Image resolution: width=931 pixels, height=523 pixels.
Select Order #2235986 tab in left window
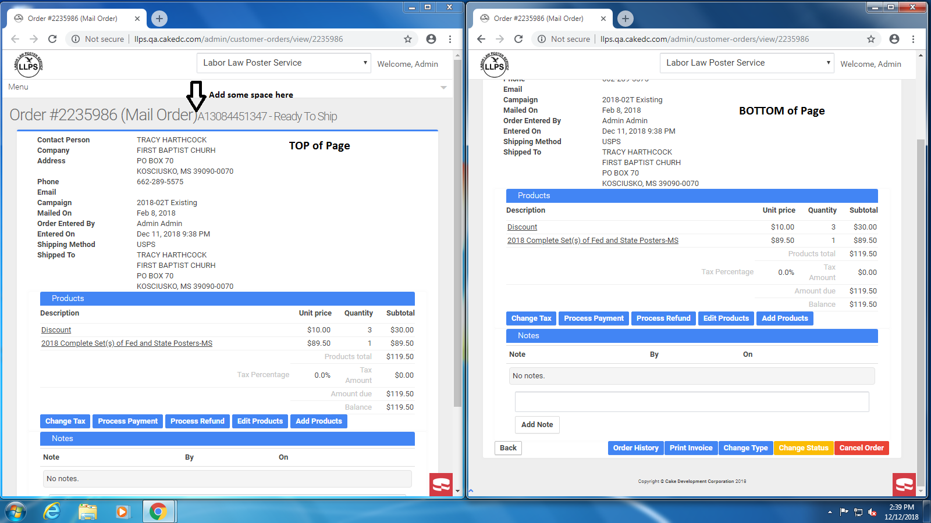(x=73, y=19)
